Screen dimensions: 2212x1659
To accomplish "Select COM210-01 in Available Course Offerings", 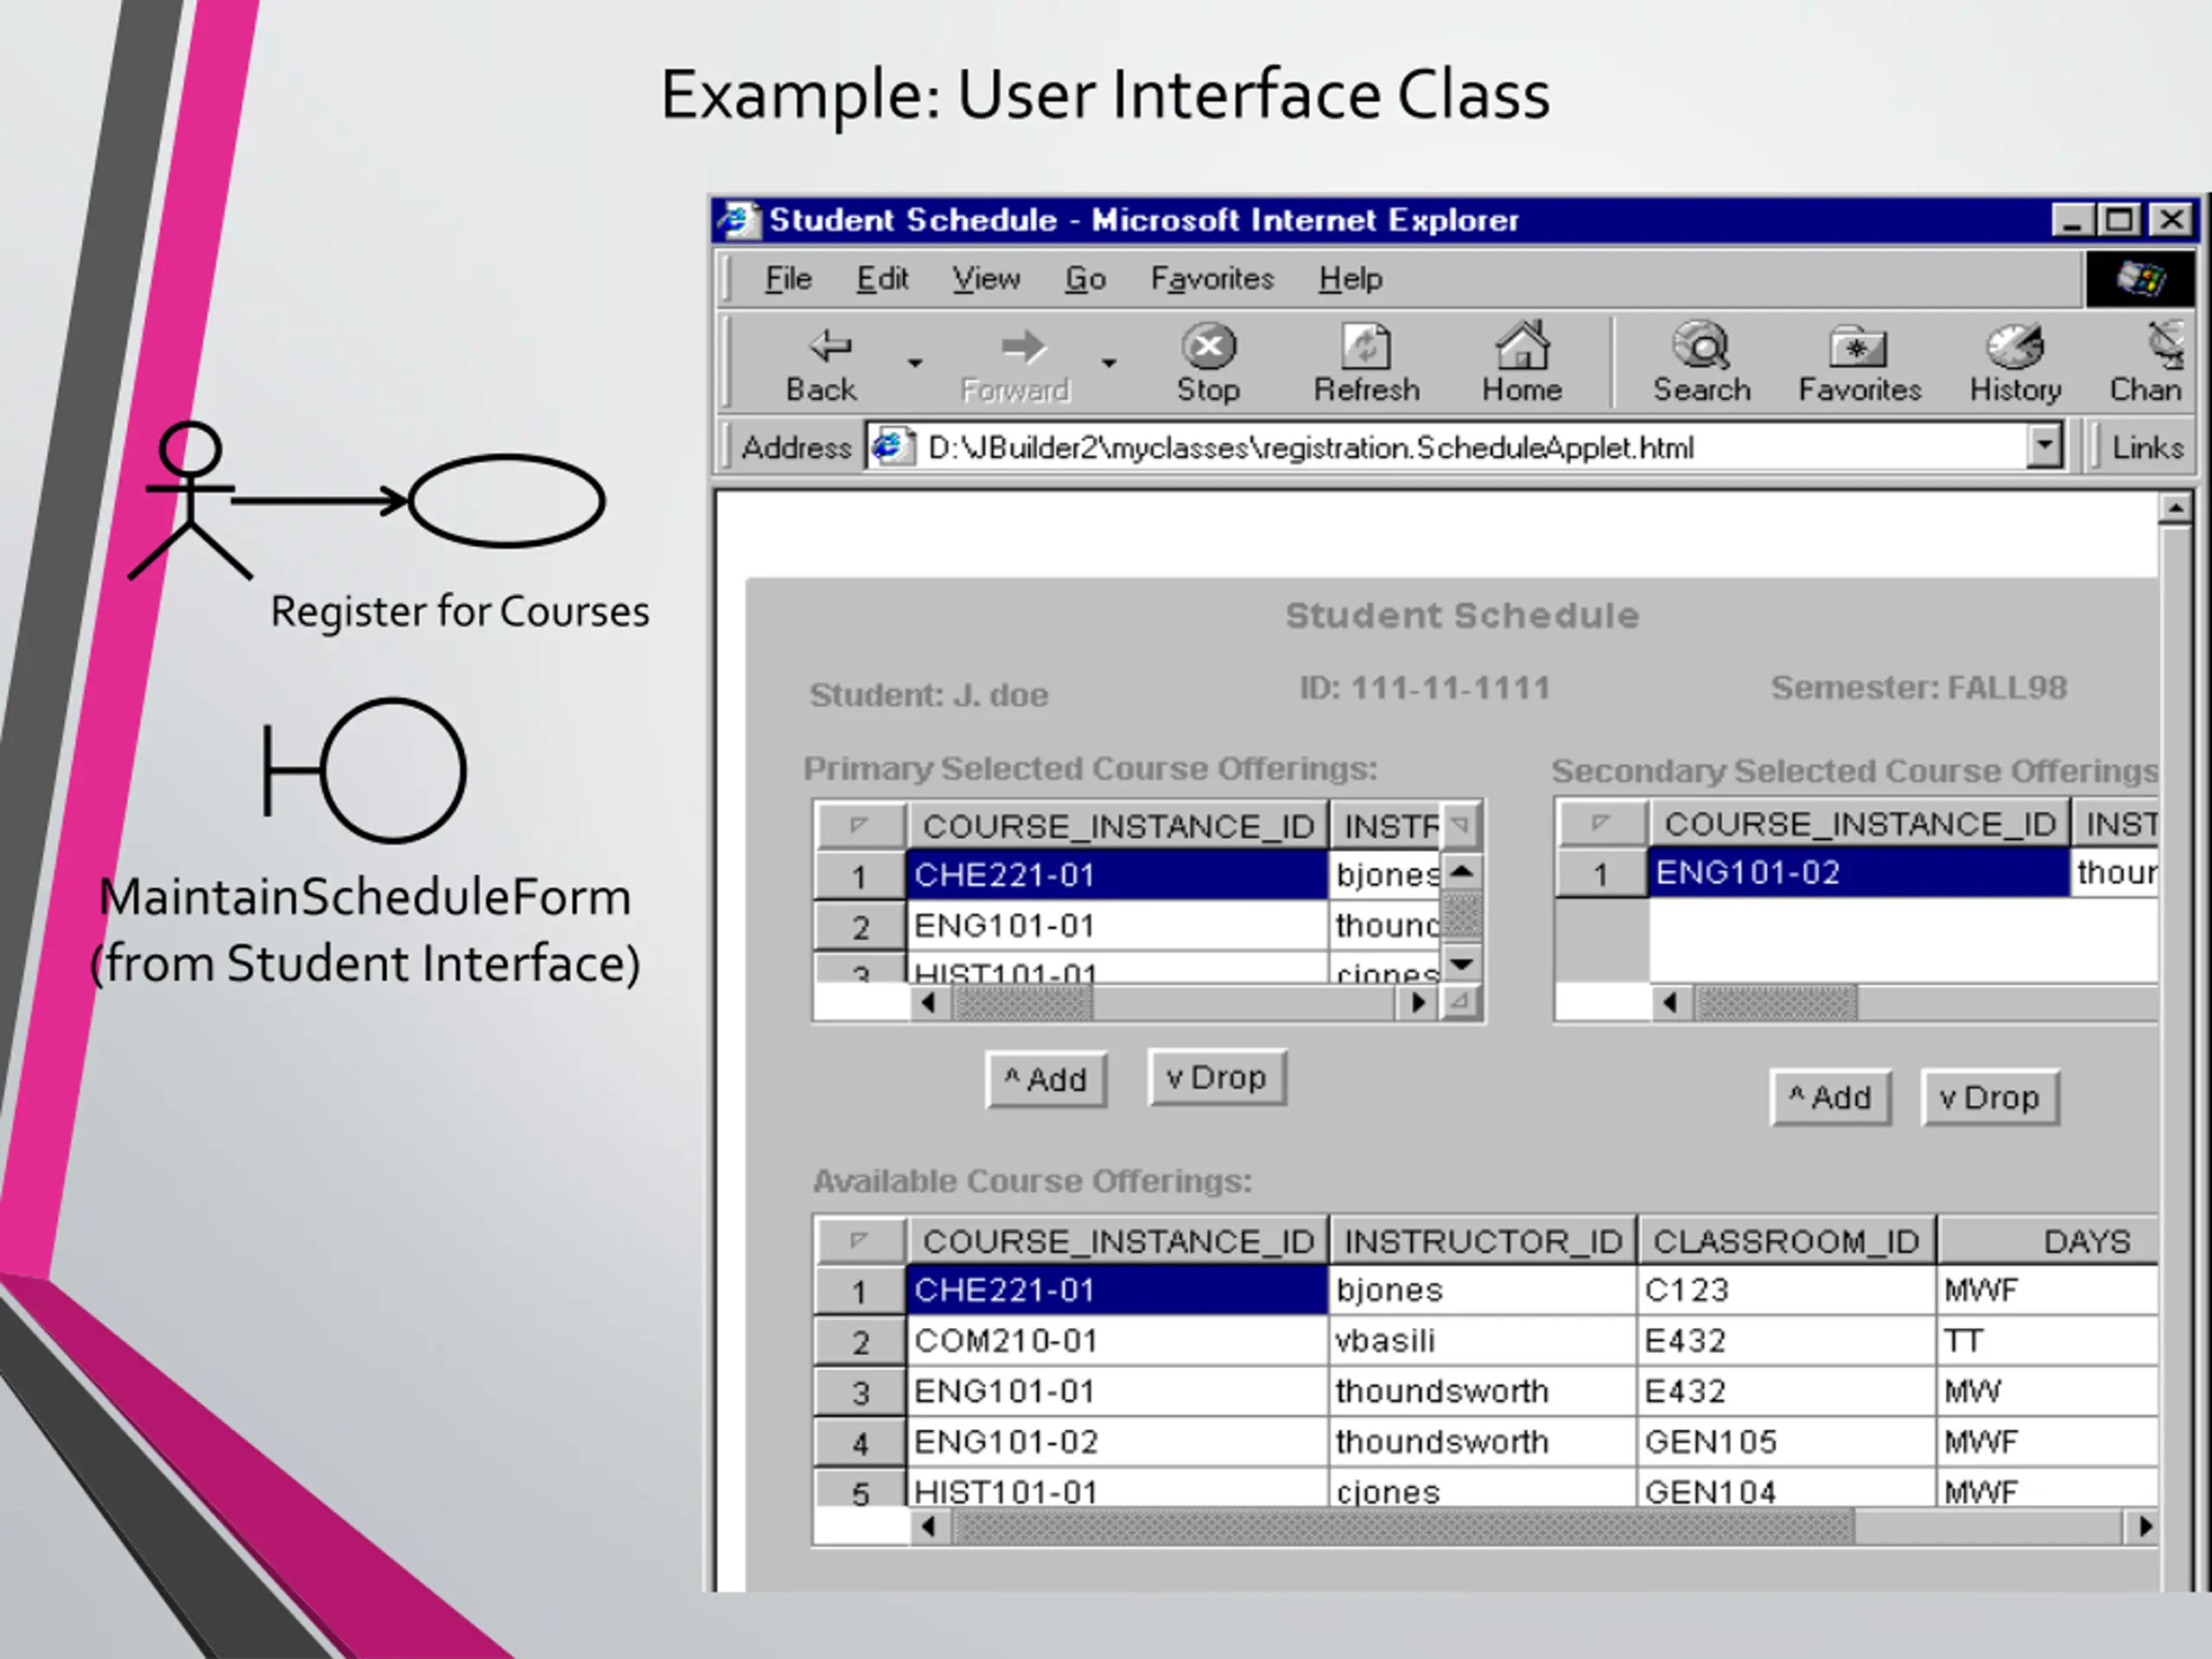I will pyautogui.click(x=1117, y=1341).
